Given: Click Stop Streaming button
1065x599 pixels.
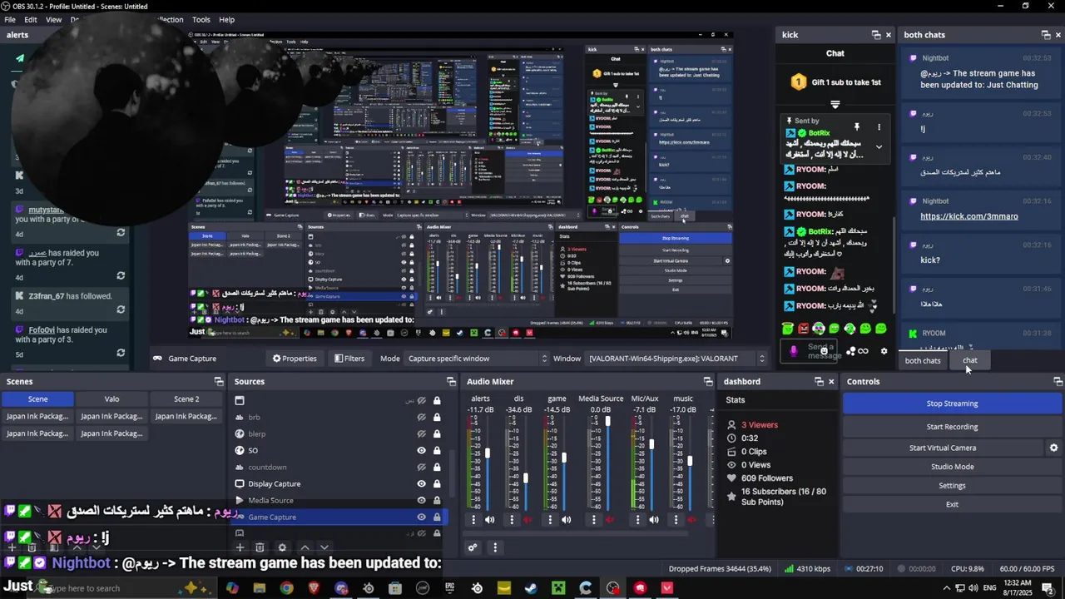Looking at the screenshot, I should (952, 403).
